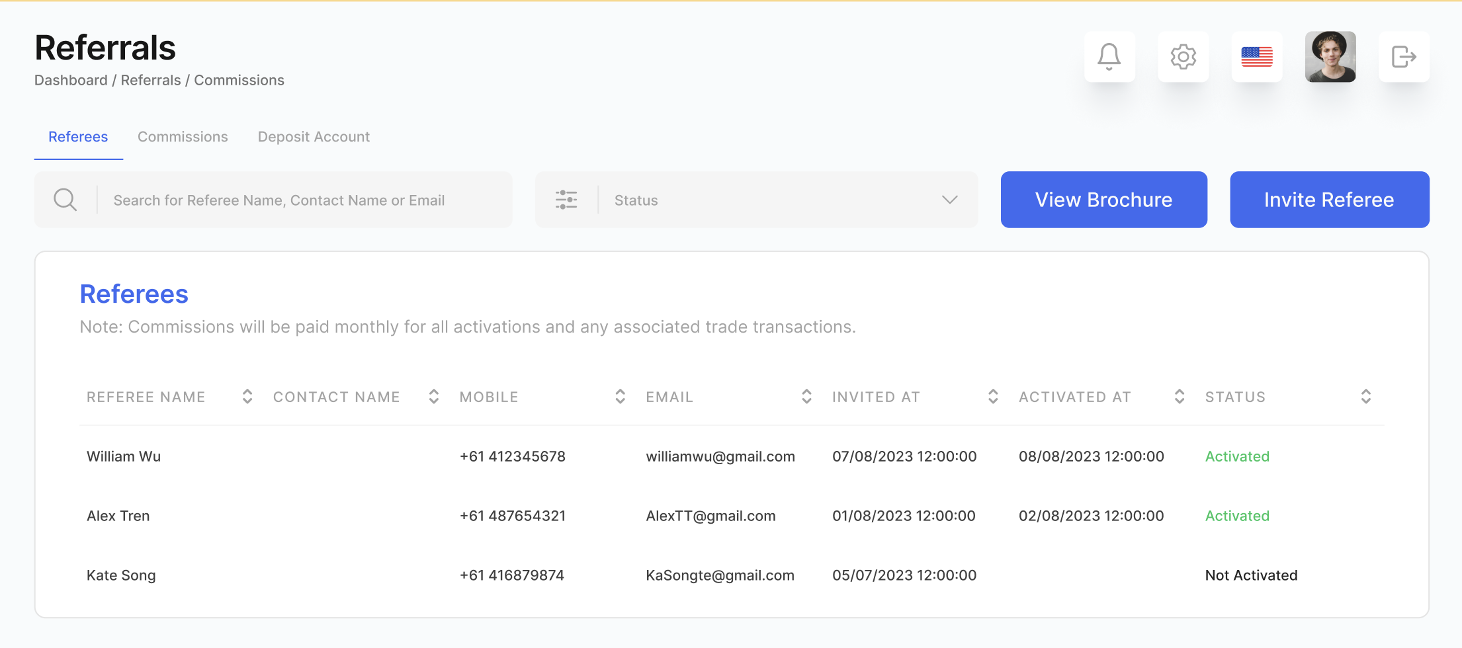Sort by Invited At column arrows
Image resolution: width=1462 pixels, height=648 pixels.
pyautogui.click(x=993, y=397)
